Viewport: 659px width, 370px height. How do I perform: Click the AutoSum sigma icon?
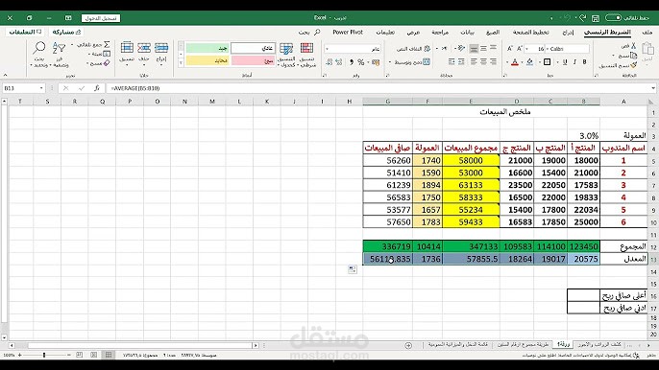[107, 44]
